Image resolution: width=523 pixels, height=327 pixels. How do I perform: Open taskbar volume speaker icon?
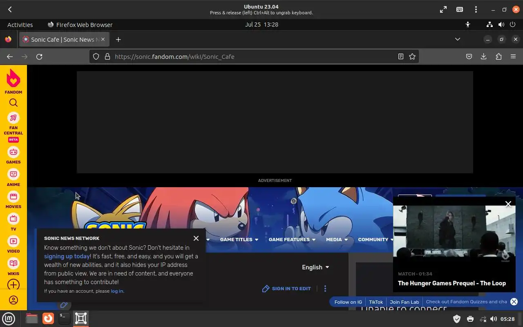tap(494, 319)
